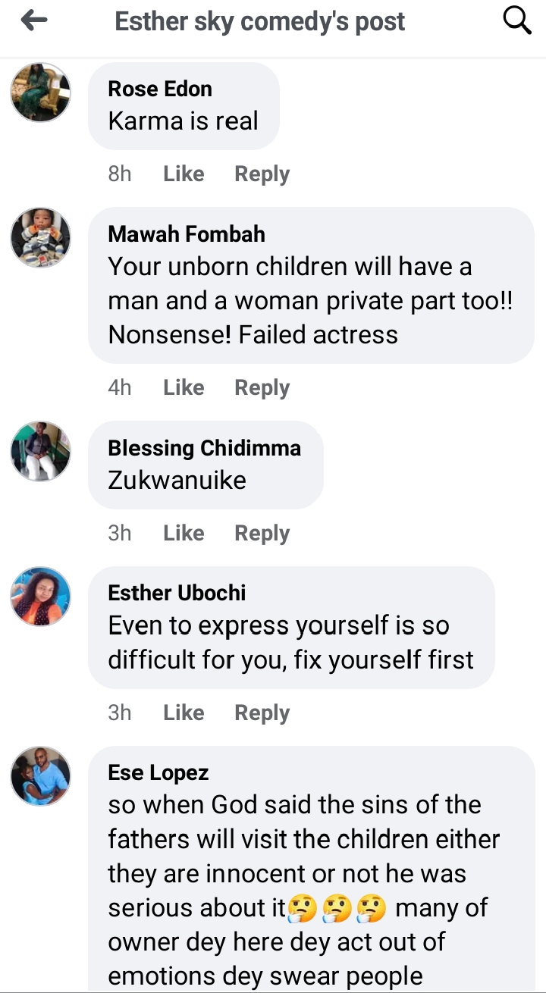Open the Mawah Fombah name link

187,234
